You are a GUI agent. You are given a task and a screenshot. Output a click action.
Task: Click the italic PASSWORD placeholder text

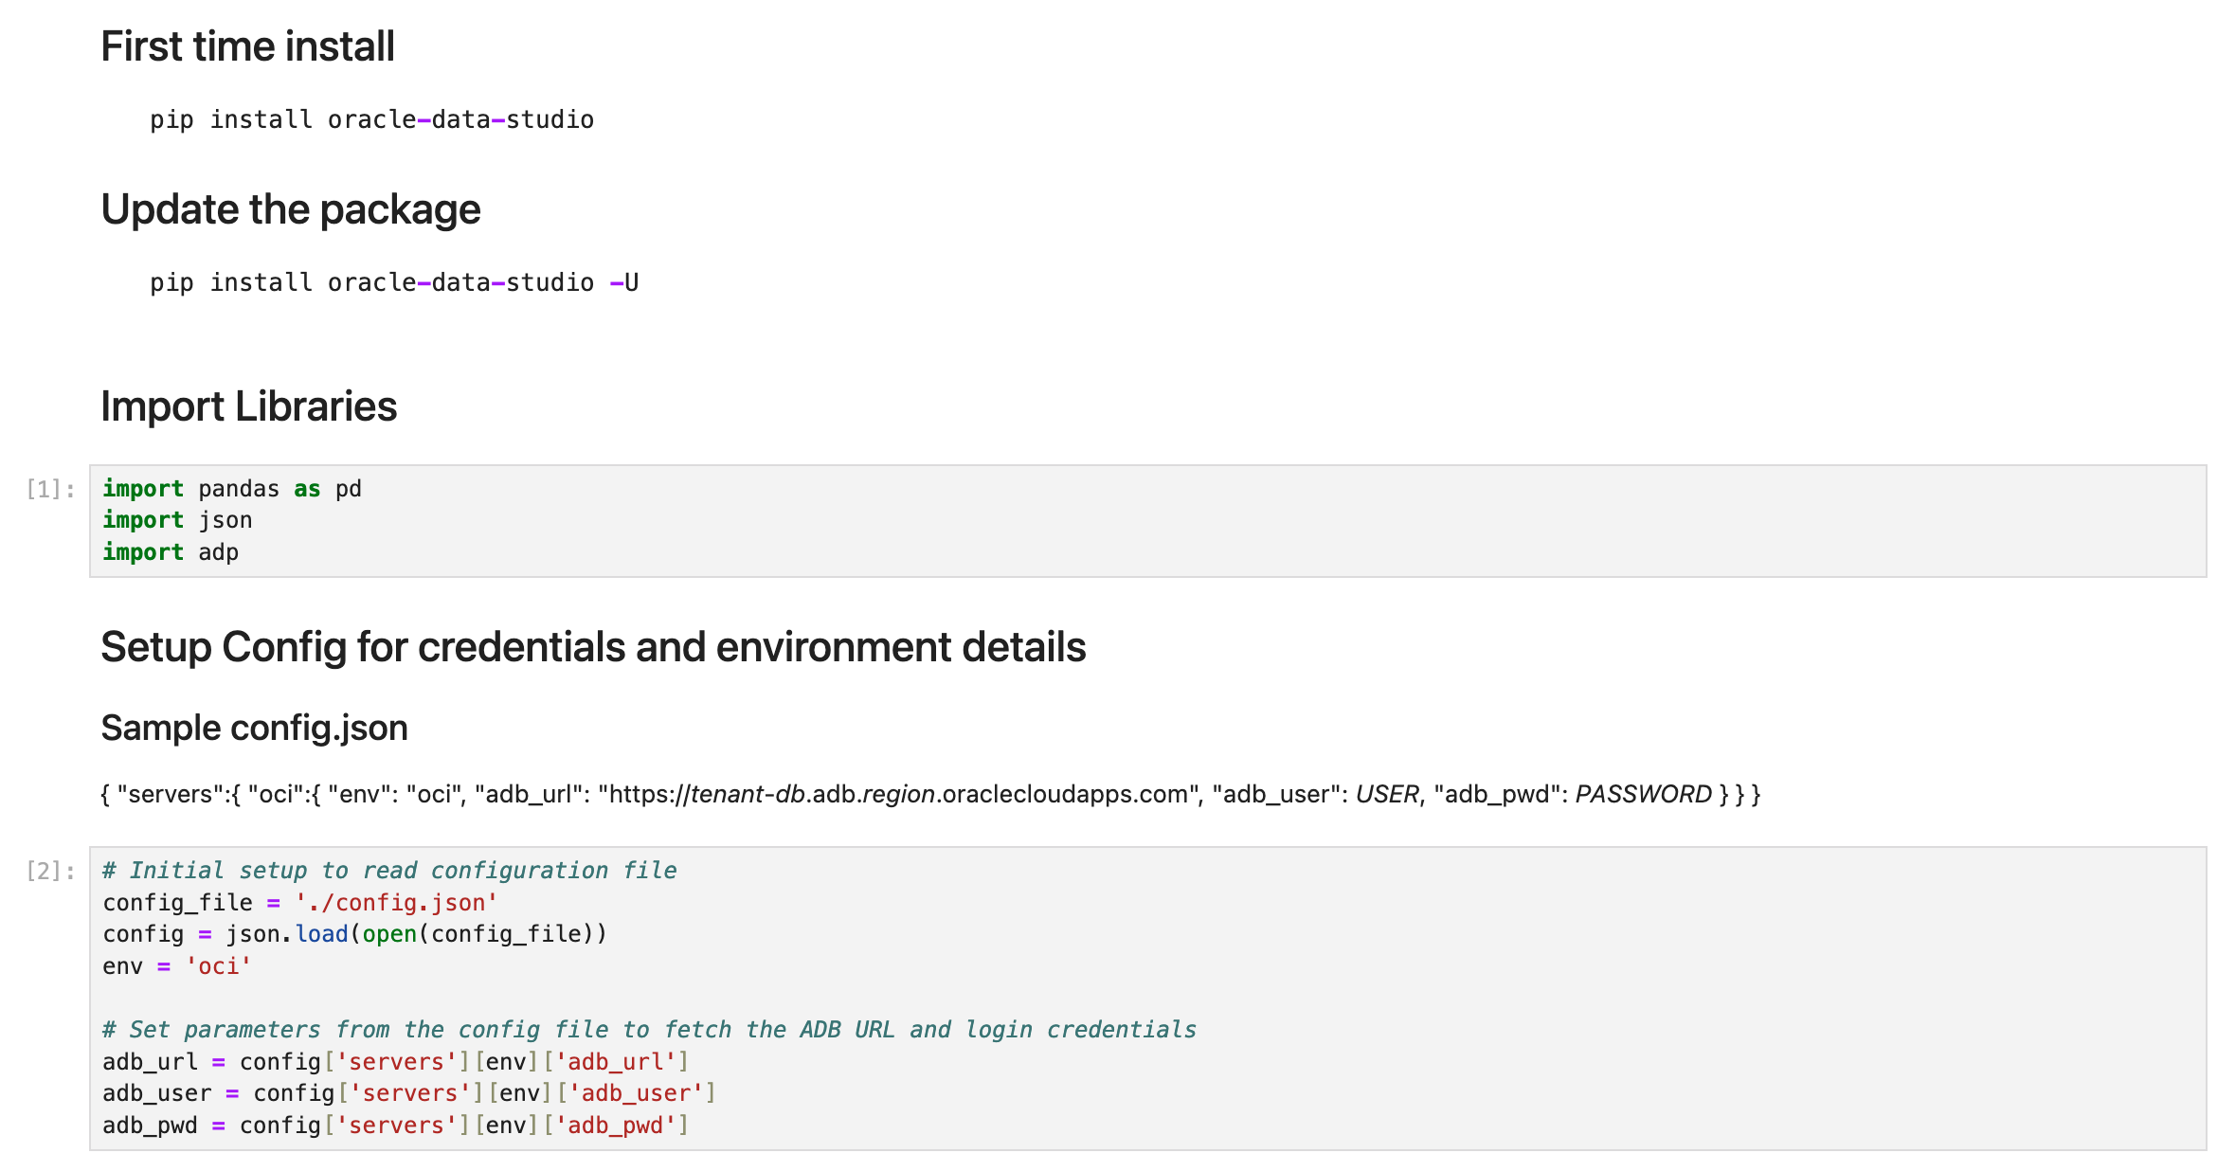pos(1643,794)
